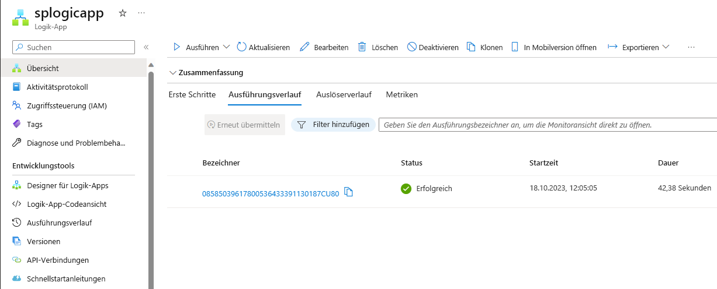Click the green Erfolgreich status icon
This screenshot has height=289, width=717.
click(406, 189)
